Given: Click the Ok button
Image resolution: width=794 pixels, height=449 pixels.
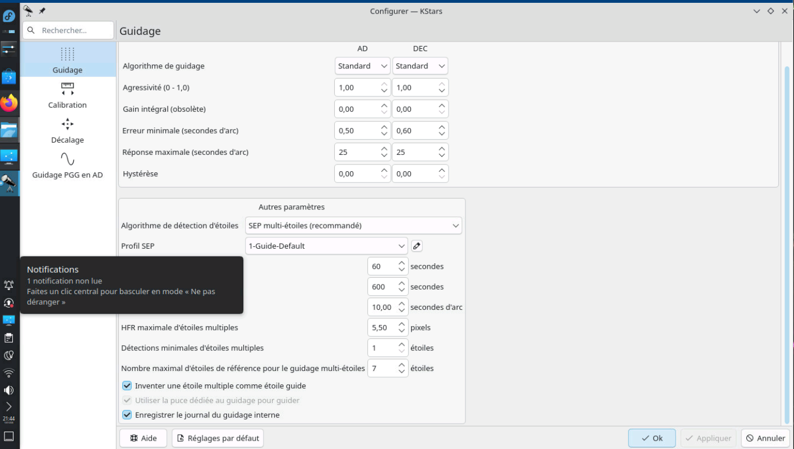Looking at the screenshot, I should click(x=652, y=438).
